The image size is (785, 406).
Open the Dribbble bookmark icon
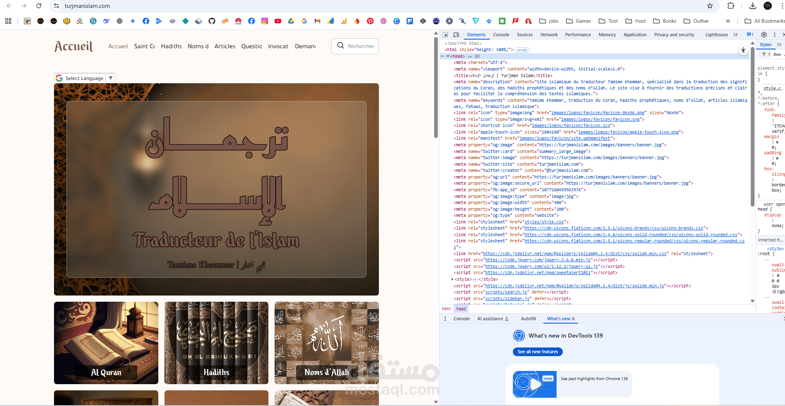383,21
